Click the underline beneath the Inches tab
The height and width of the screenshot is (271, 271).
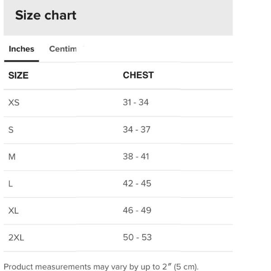point(21,61)
